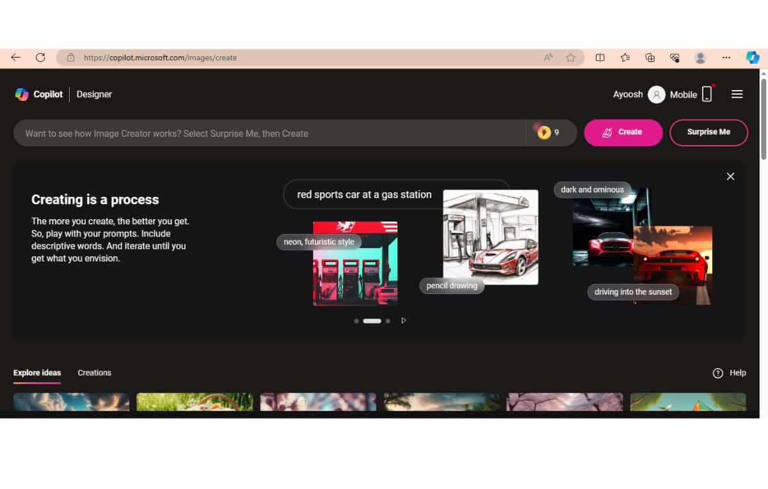
Task: Play the carousel slideshow
Action: (403, 321)
